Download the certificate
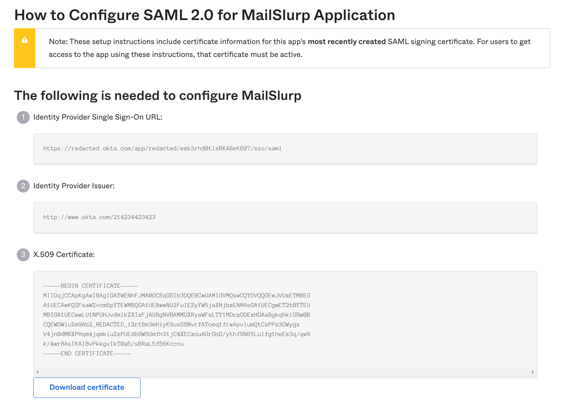Screen dimensions: 566x413 tap(87, 387)
